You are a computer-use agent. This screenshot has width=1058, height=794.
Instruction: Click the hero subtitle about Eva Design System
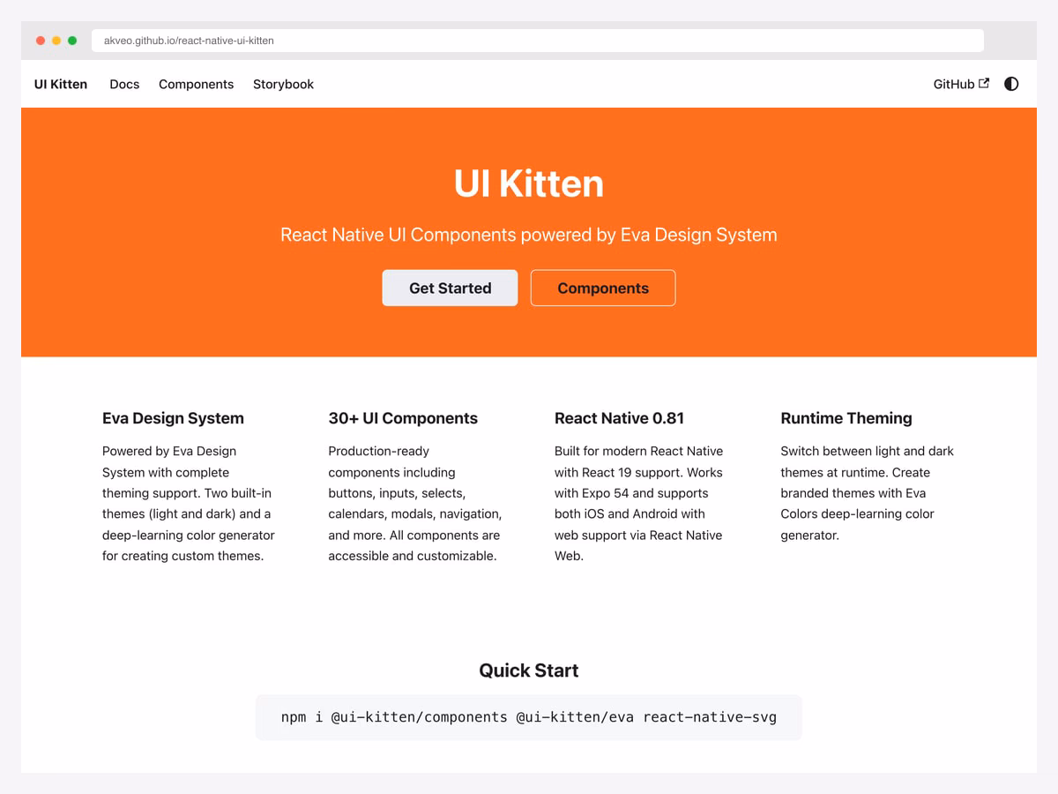pyautogui.click(x=529, y=235)
